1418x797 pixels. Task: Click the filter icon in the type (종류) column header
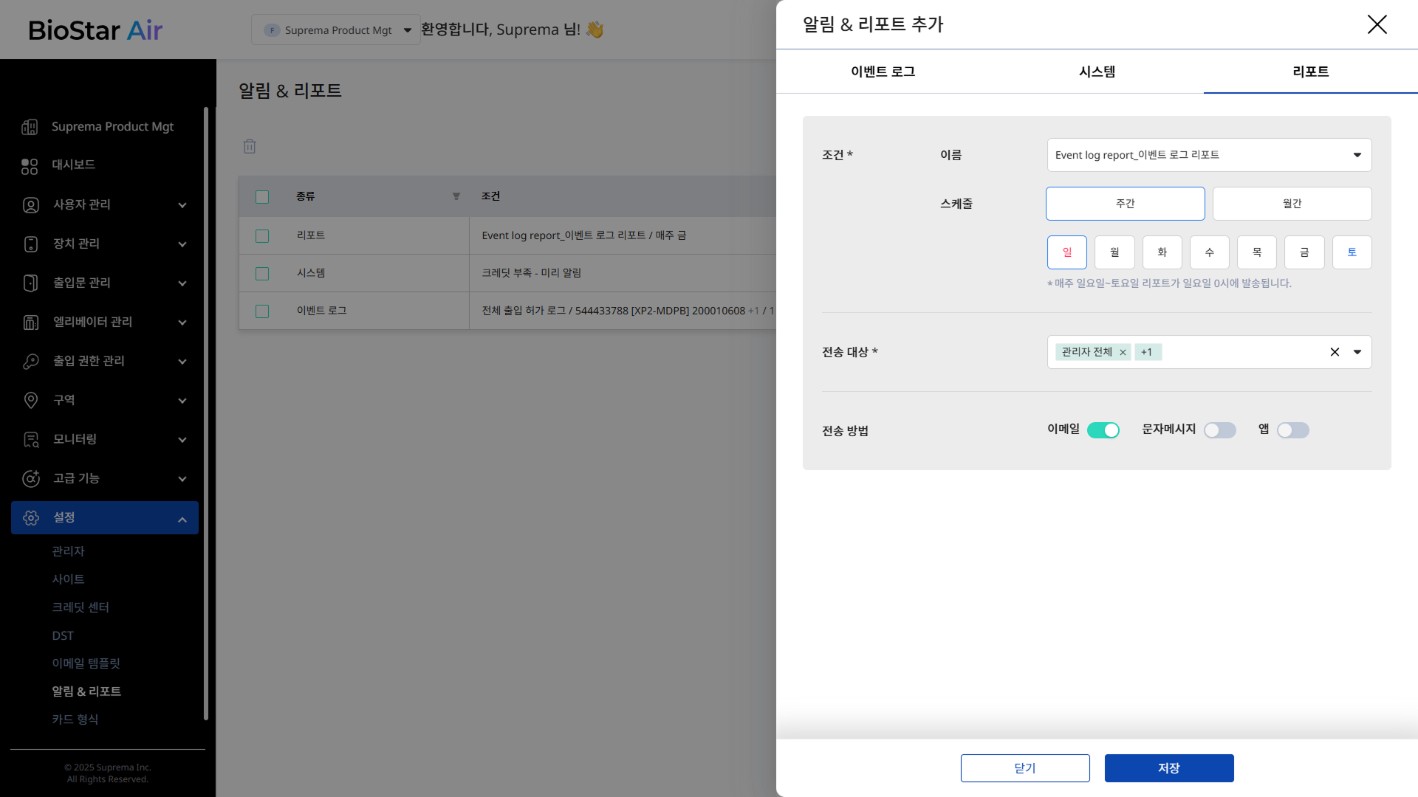pos(456,196)
